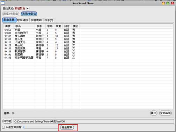
Task: Sort the list by the 歌名 column header
Action: pyautogui.click(x=24, y=26)
